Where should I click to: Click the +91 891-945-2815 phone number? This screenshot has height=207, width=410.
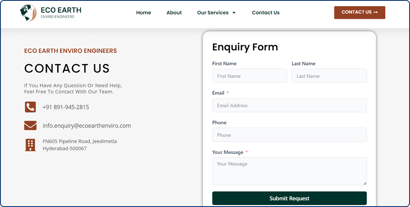(66, 107)
